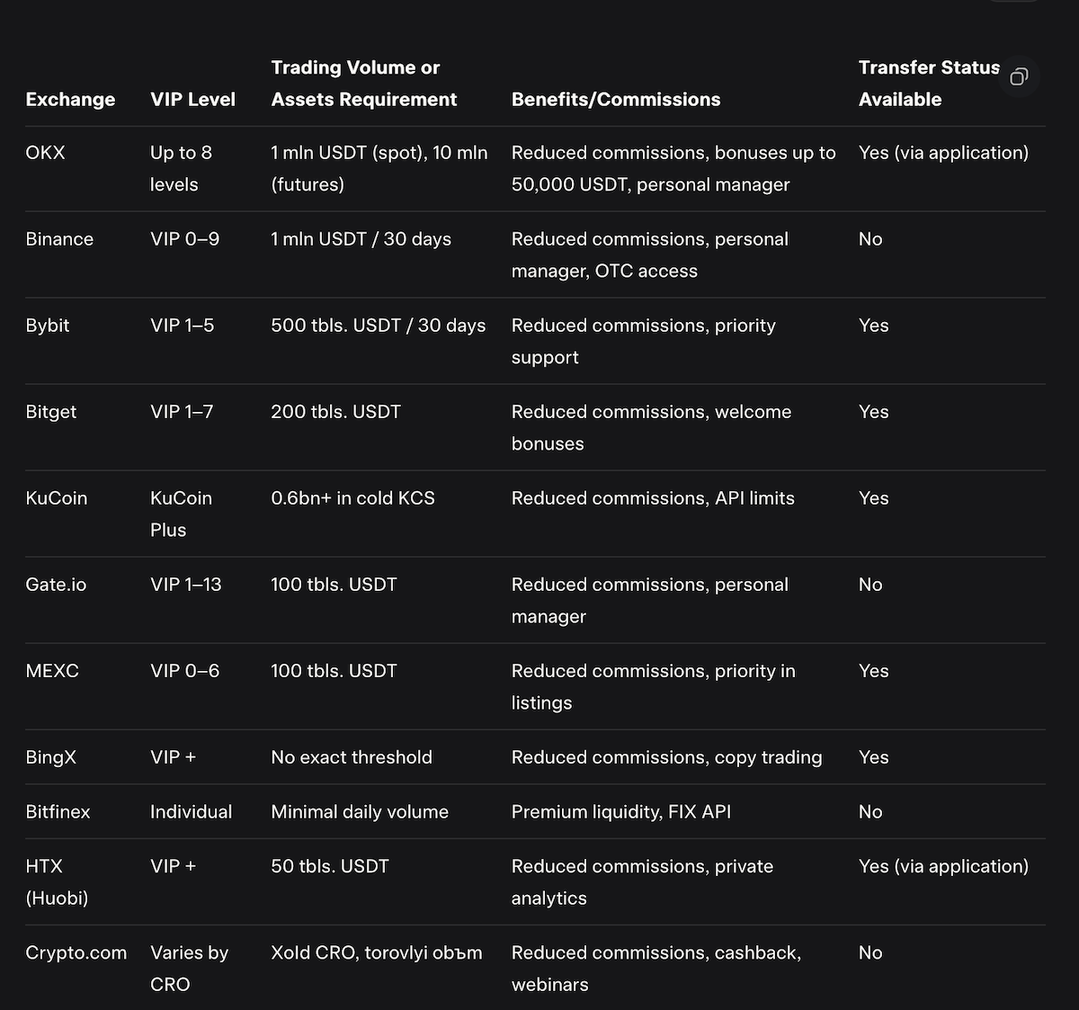The height and width of the screenshot is (1010, 1079).
Task: Select the 'MEXC' exchange cell
Action: [52, 671]
